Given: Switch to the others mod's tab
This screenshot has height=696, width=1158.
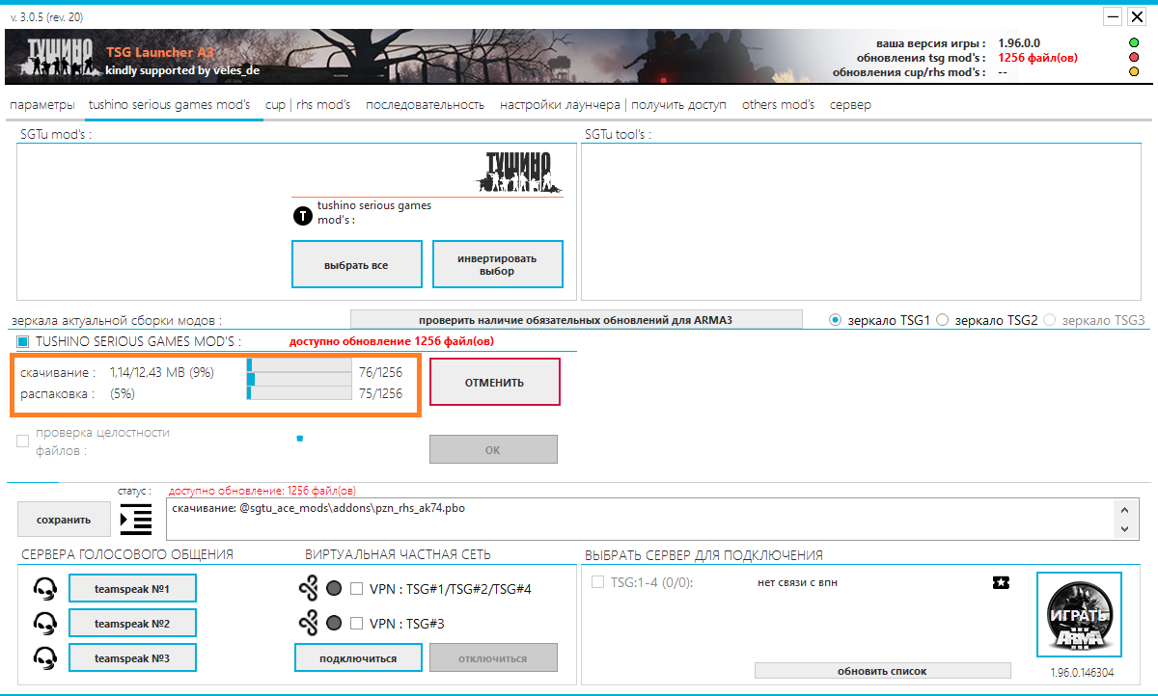Looking at the screenshot, I should (x=778, y=105).
